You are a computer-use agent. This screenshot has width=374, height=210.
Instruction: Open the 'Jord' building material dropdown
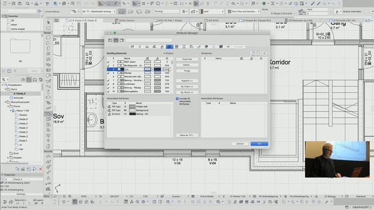(212, 12)
